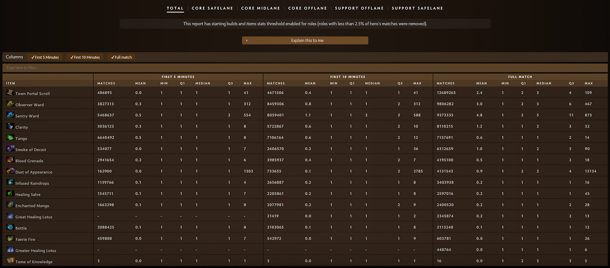Click the Smoke of Deceit icon
The height and width of the screenshot is (268, 610).
click(10, 149)
